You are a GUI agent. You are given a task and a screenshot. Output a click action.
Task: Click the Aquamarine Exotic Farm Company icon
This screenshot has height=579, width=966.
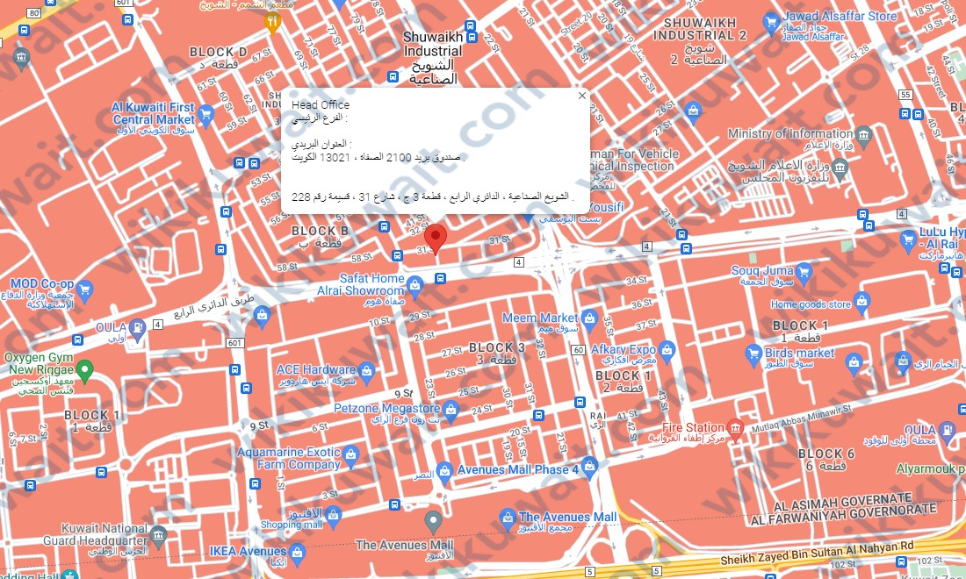pos(350,455)
